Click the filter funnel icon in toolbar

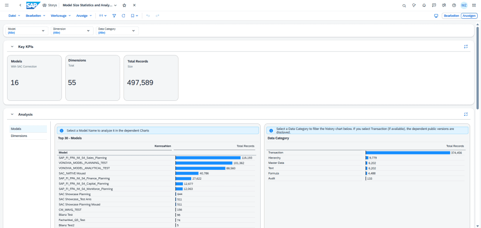pos(114,15)
